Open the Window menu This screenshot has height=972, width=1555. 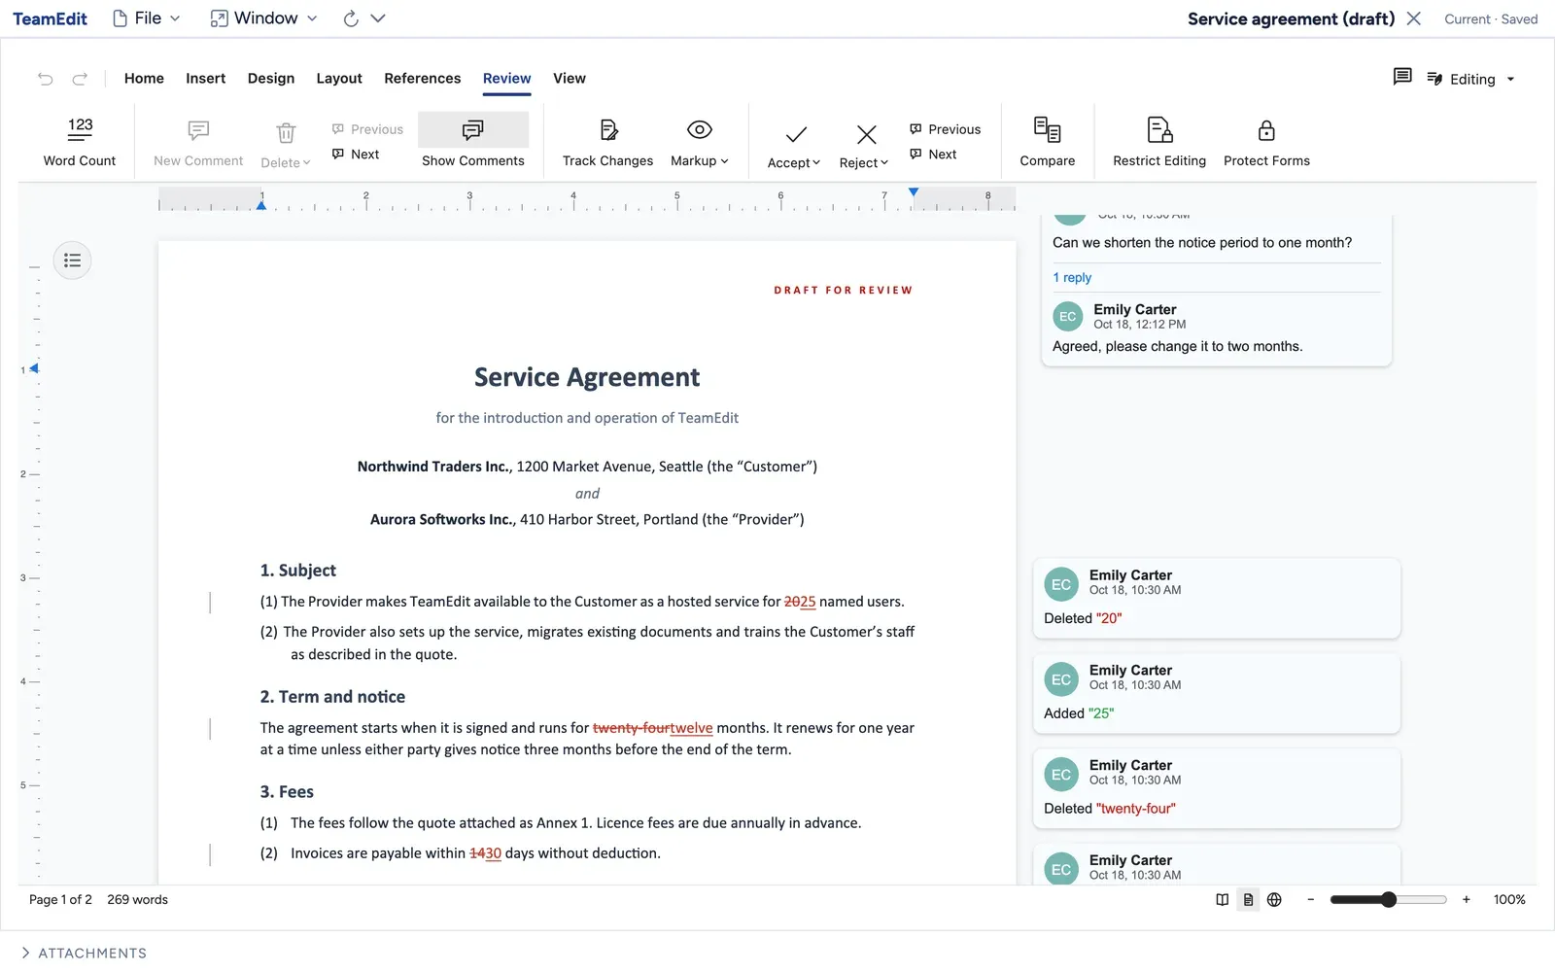coord(264,18)
